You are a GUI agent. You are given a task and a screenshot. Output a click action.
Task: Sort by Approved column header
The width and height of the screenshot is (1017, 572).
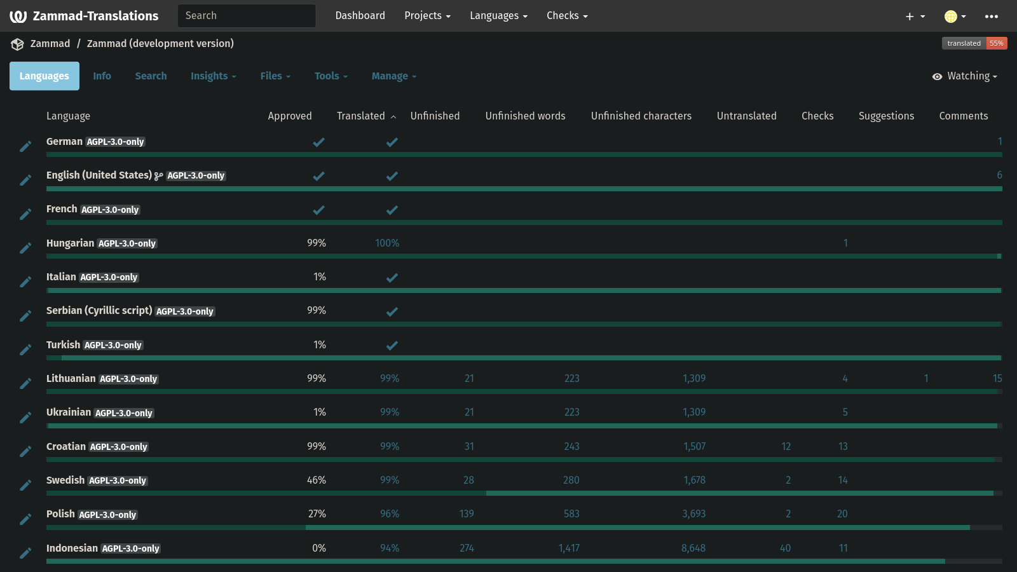coord(290,116)
